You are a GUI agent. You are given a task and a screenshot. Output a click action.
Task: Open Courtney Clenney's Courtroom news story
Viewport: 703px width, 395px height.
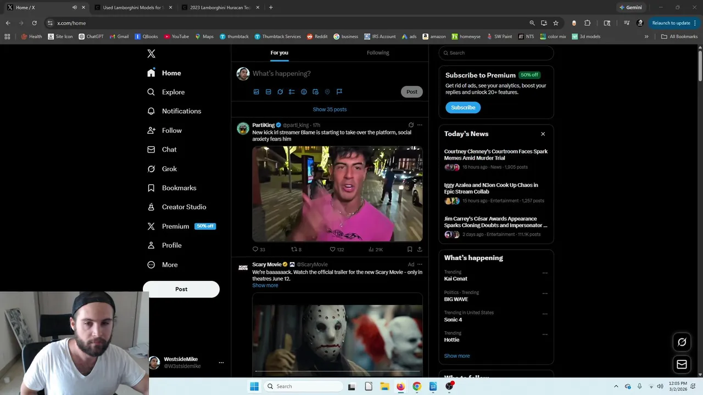point(496,159)
